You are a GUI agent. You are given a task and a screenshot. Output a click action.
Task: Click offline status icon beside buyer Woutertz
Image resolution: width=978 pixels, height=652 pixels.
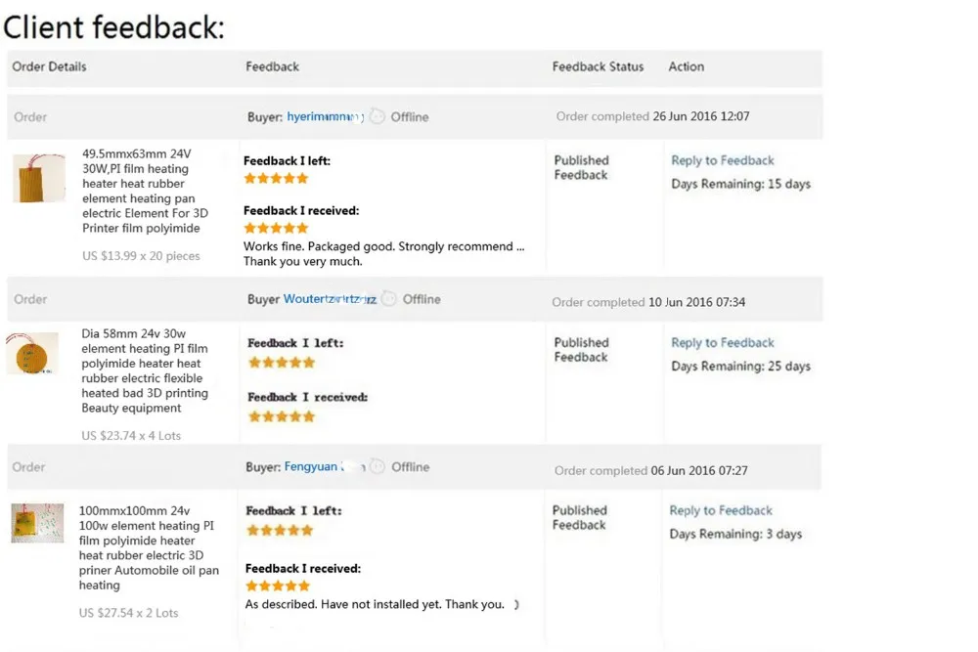click(389, 299)
